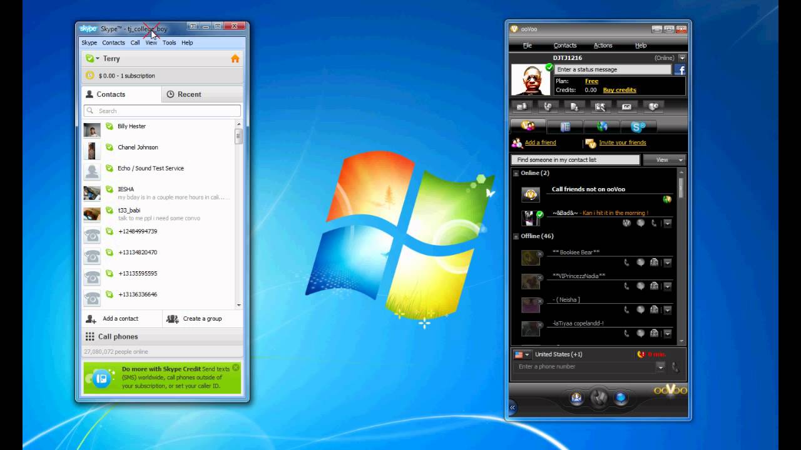Click Create a group in Skype
The image size is (801, 450).
(x=202, y=319)
